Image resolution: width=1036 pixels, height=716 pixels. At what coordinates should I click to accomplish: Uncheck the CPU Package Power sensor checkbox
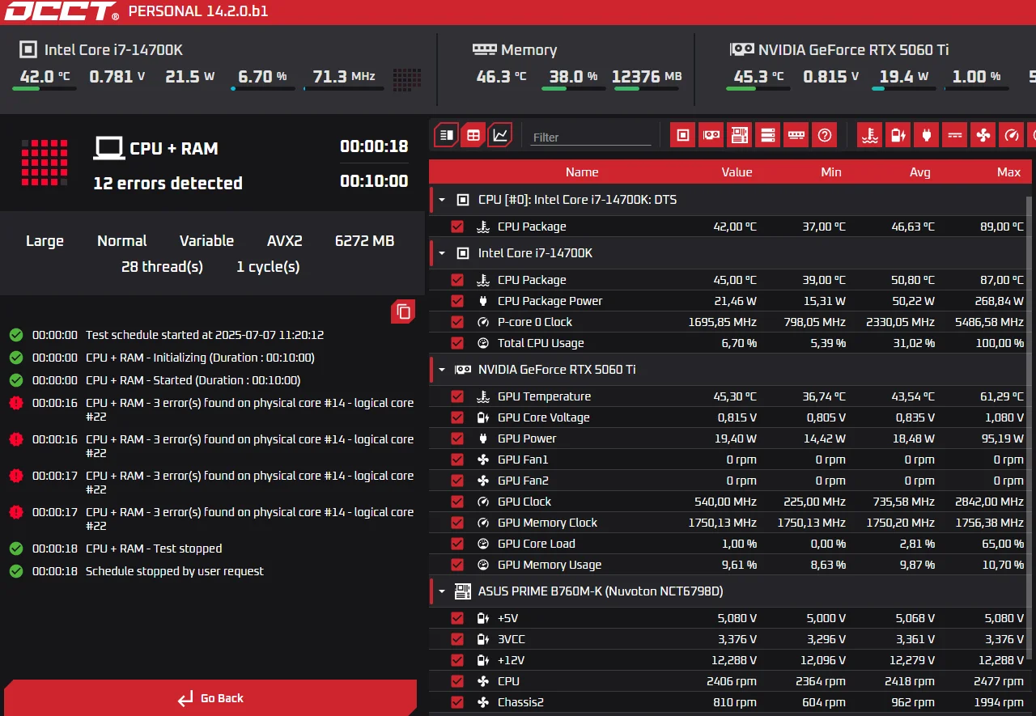[x=457, y=301]
